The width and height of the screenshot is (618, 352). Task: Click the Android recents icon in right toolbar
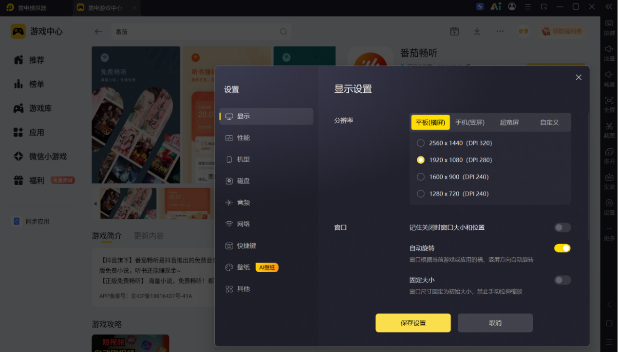pyautogui.click(x=609, y=342)
